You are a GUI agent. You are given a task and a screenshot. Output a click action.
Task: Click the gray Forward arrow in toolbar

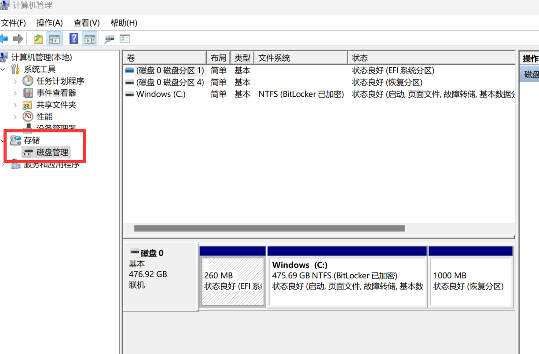point(18,39)
